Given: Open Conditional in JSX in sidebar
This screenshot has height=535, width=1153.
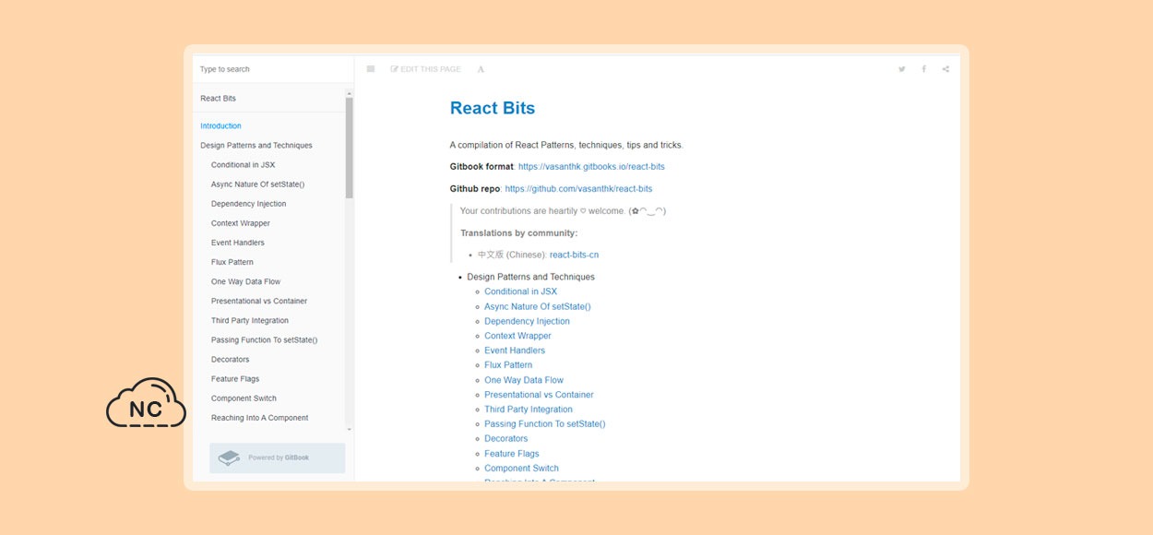Looking at the screenshot, I should (243, 165).
